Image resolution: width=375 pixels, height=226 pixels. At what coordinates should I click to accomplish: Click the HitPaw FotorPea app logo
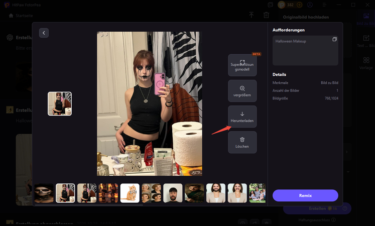coord(7,5)
